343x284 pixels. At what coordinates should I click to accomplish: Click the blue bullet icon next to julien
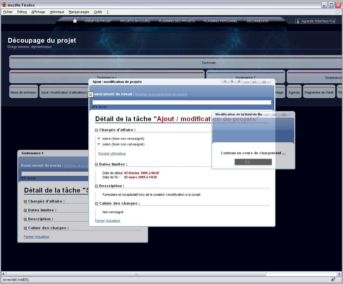pos(99,144)
